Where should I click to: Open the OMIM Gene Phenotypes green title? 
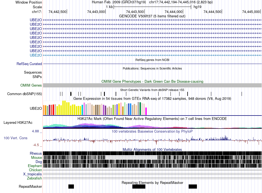pyautogui.click(x=152, y=81)
